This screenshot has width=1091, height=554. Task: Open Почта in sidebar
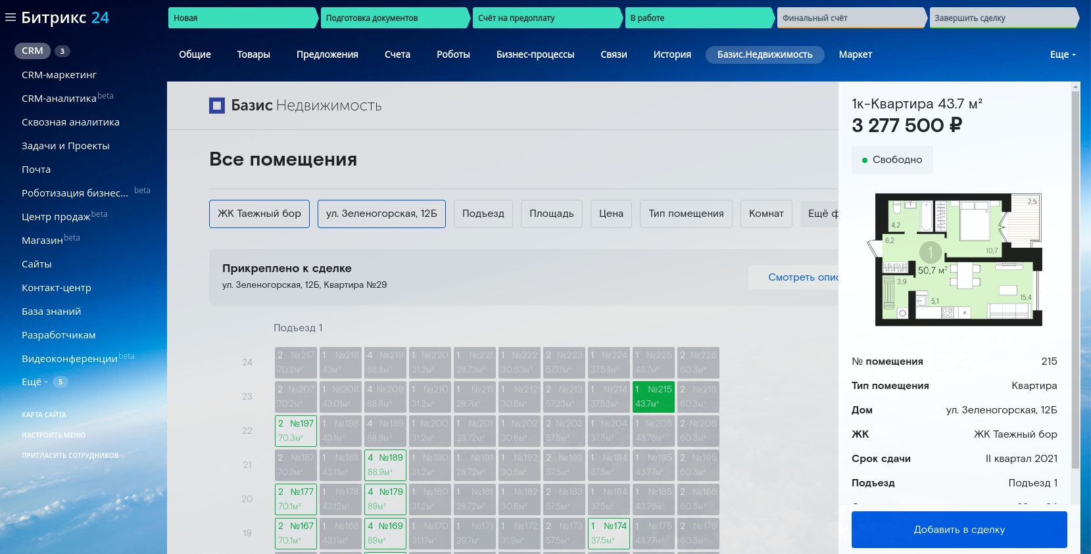[x=36, y=170]
